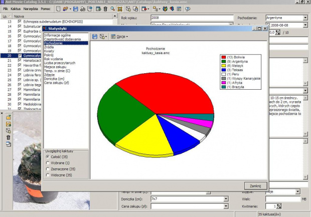Viewport: 311px width, 217px height.
Task: Choose the Widoczne (35) radio option
Action: [48, 175]
